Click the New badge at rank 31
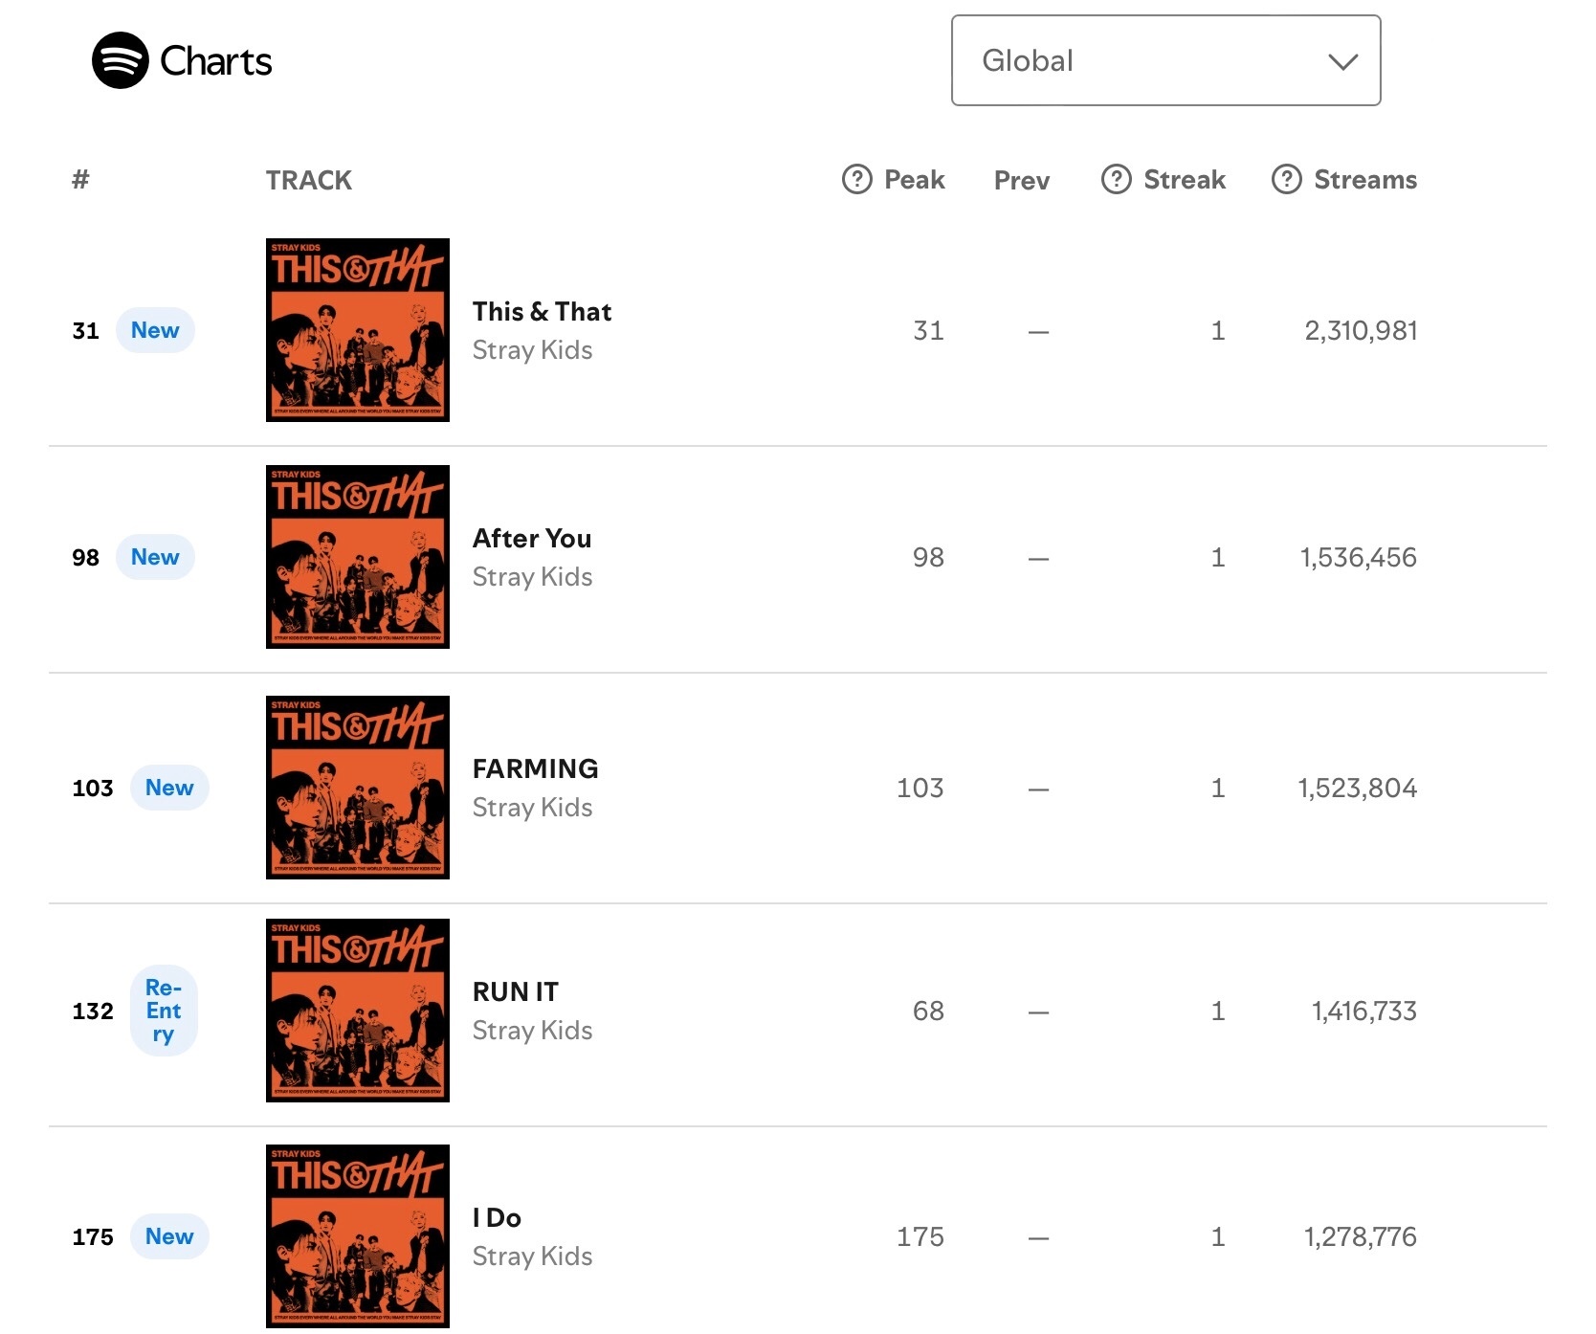Viewport: 1596px width, 1334px height. (x=155, y=330)
